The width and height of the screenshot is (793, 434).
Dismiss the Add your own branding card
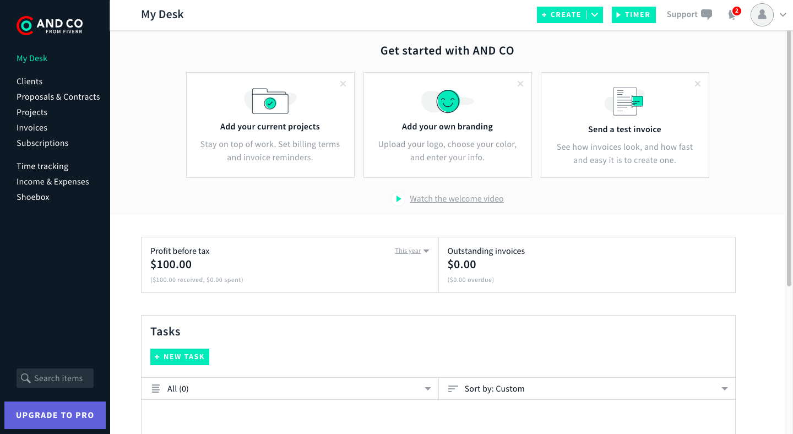pyautogui.click(x=520, y=84)
